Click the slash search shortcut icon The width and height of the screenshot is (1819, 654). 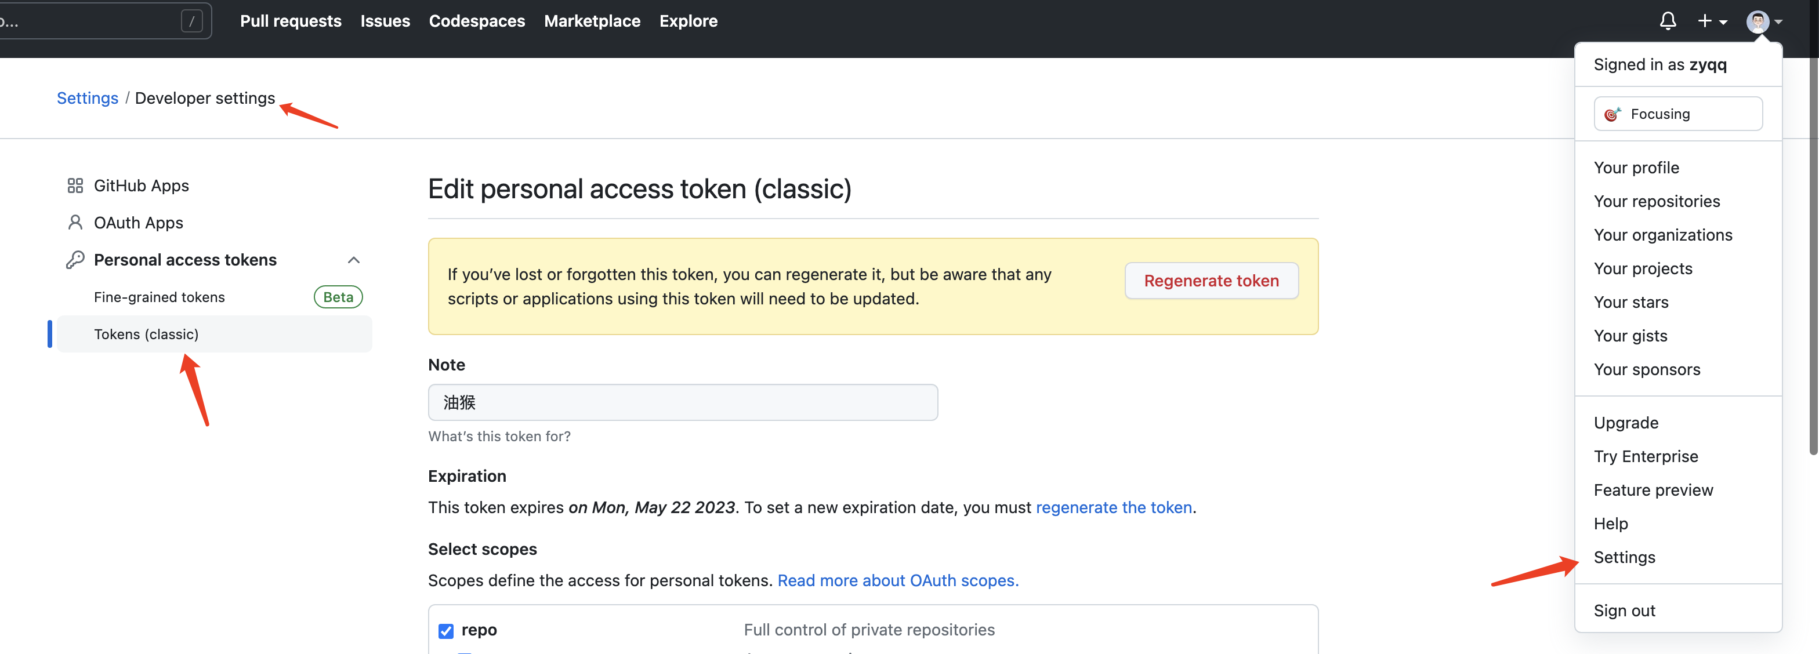[191, 21]
